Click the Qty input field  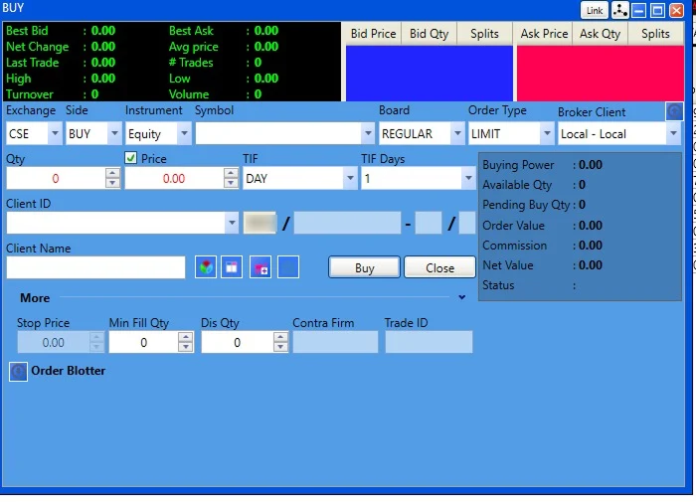point(56,178)
